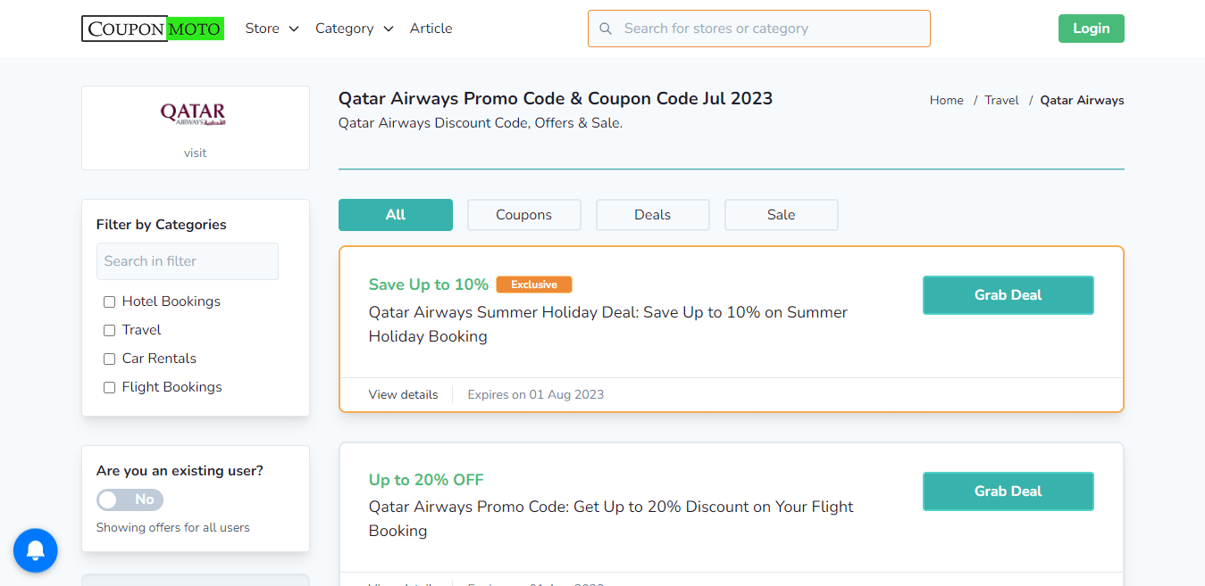Visit the Qatar Airways store page
1205x586 pixels.
click(195, 153)
